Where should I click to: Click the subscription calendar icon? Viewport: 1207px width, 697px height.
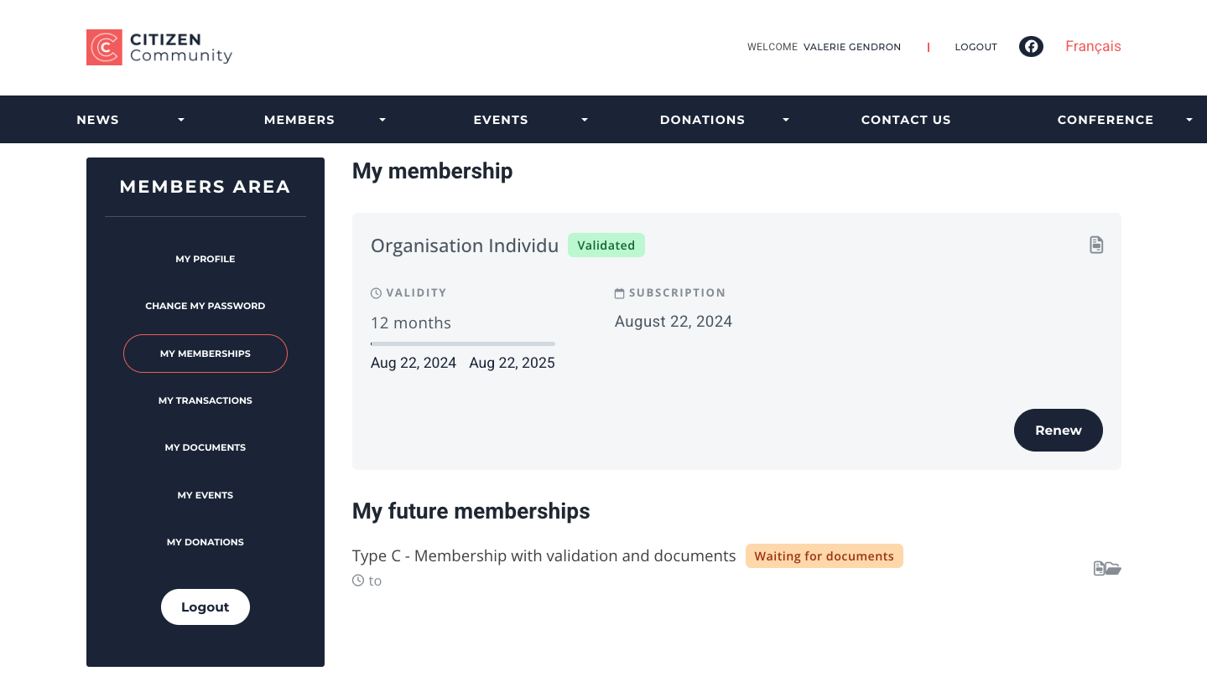[x=620, y=293]
